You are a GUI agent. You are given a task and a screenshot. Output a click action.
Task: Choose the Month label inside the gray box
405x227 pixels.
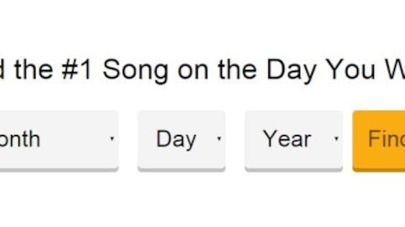pyautogui.click(x=20, y=139)
